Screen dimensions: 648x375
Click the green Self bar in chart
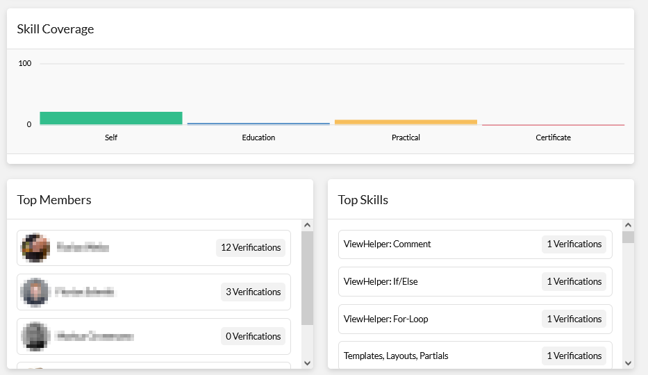110,118
